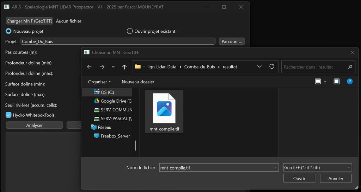
Task: Open the file dialog help icon
Action: pos(349,82)
